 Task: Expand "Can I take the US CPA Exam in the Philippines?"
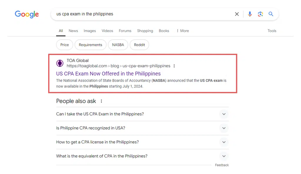224,114
